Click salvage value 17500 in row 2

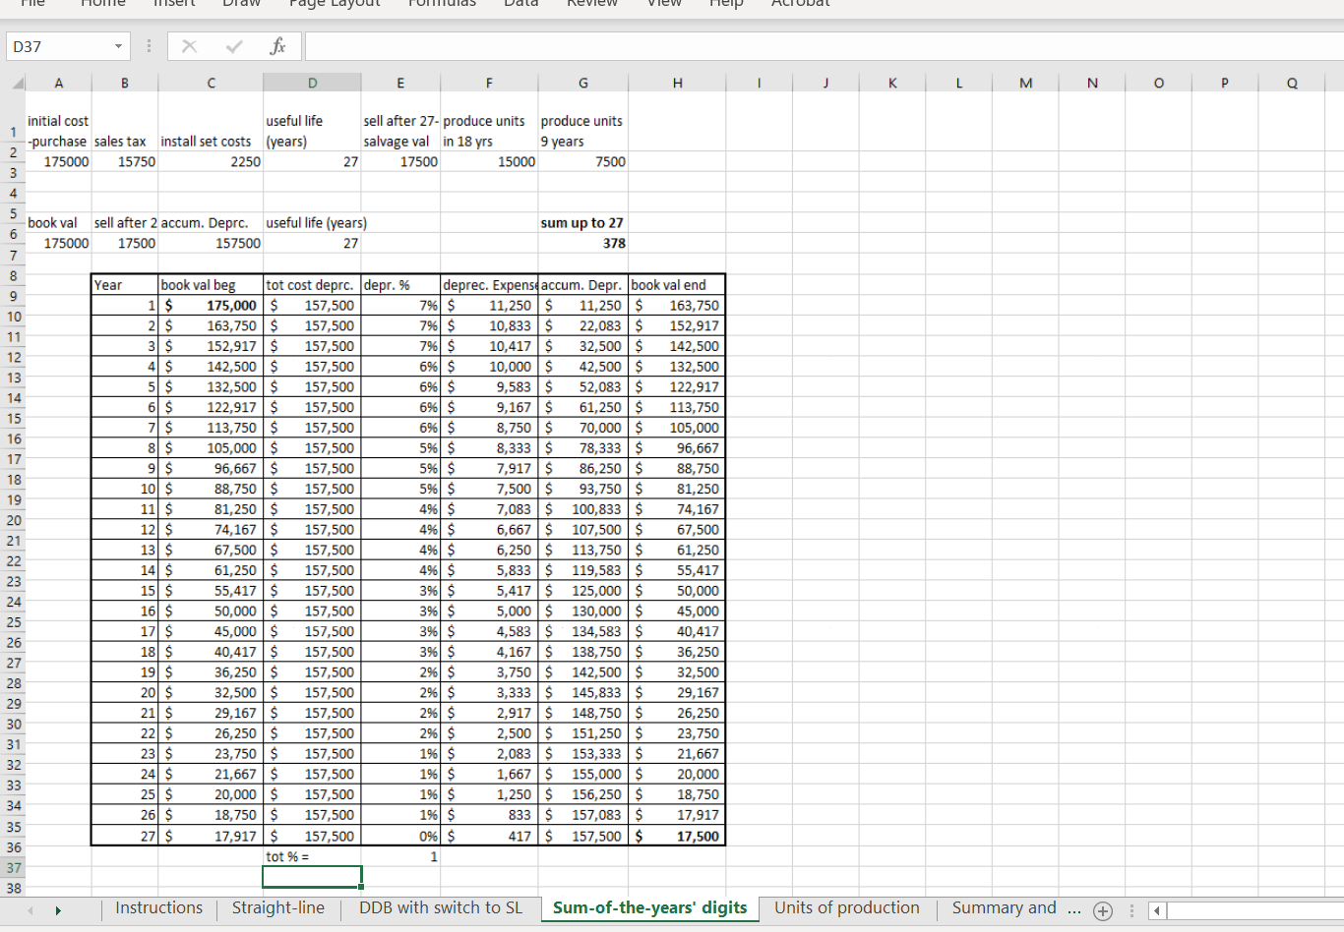pyautogui.click(x=400, y=161)
